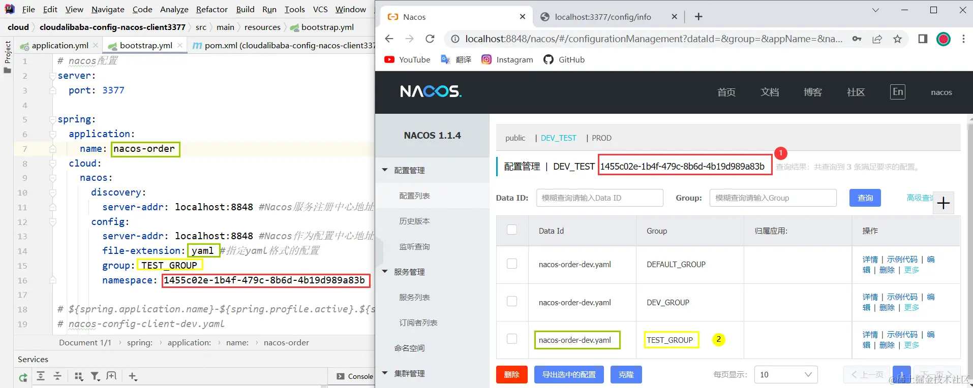Screen dimensions: 973x388
Task: Open the page size dropdown showing 10
Action: (786, 374)
